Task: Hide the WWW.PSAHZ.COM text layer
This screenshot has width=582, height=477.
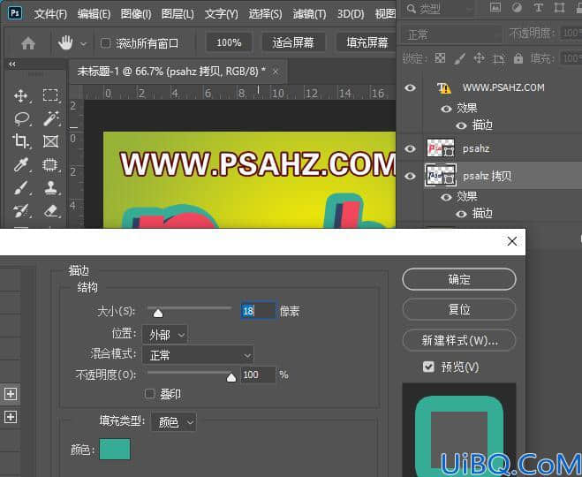Action: click(x=410, y=87)
